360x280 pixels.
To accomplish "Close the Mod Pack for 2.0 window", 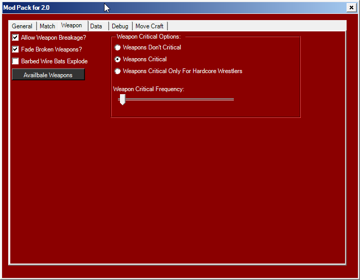I will 351,8.
